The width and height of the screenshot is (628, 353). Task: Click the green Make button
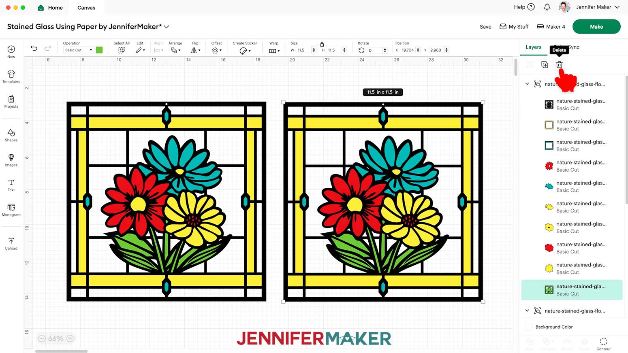click(596, 27)
